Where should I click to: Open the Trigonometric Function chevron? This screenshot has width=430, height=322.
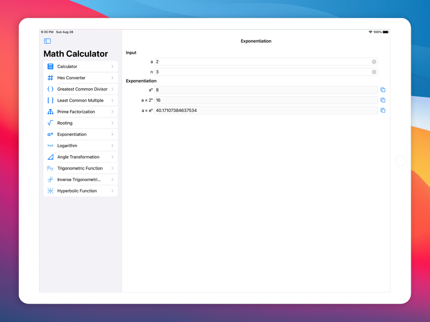coord(112,168)
